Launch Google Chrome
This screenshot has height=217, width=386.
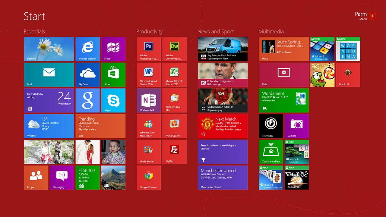click(x=148, y=178)
